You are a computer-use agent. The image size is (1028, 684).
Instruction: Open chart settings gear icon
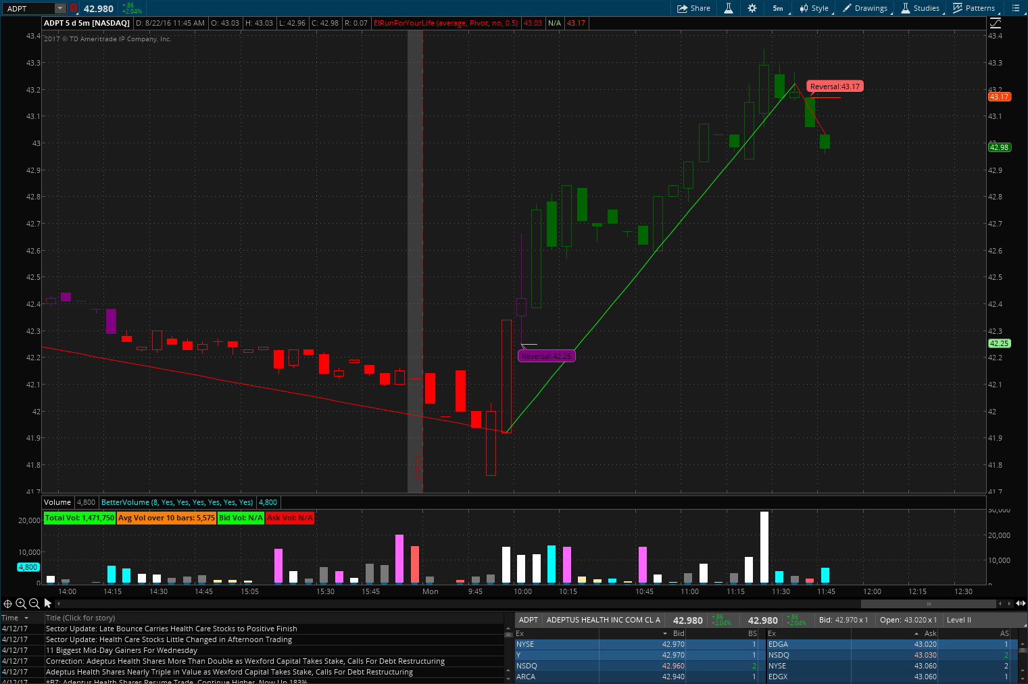pos(752,8)
